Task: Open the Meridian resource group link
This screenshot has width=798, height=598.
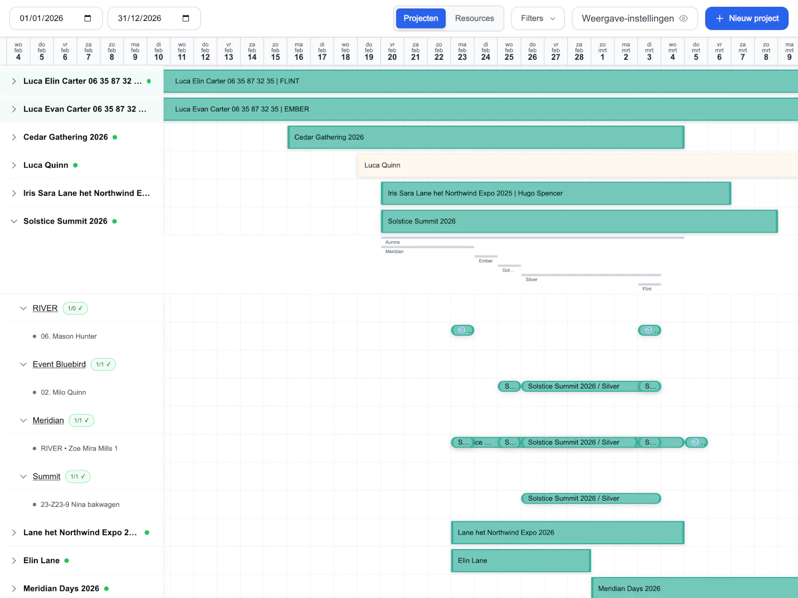Action: [x=48, y=421]
